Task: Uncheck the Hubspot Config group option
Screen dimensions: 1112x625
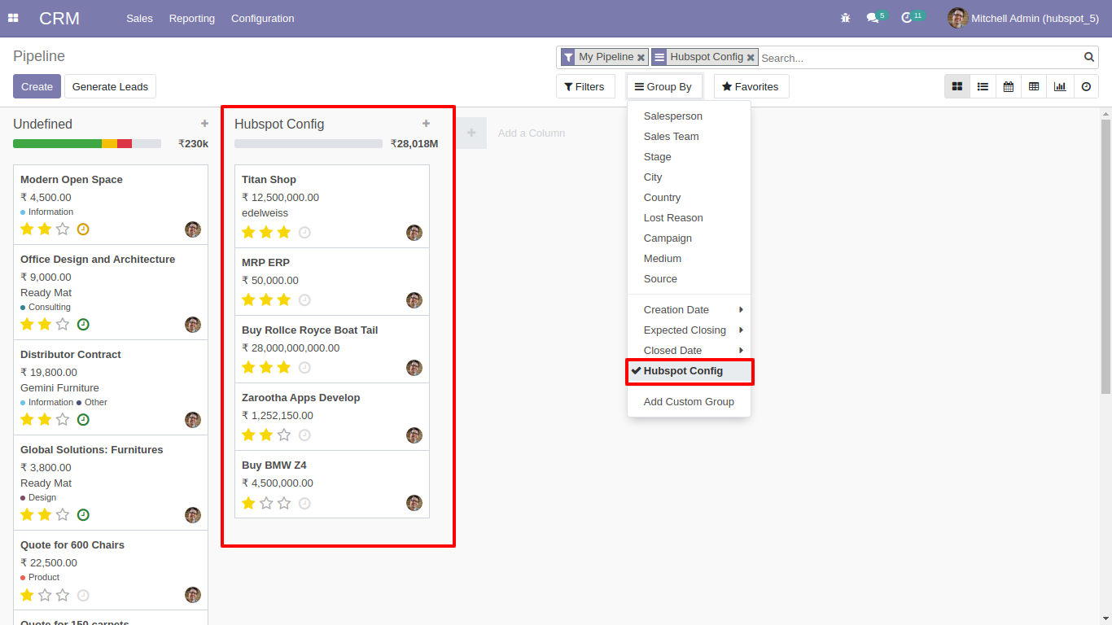Action: click(x=689, y=371)
